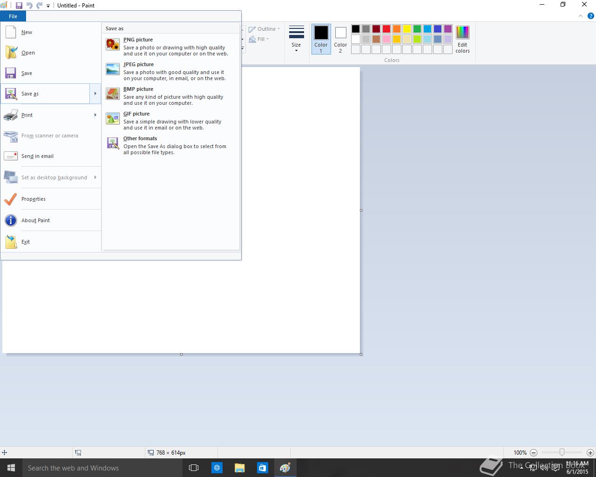Choose Save as menu entry
Image resolution: width=596 pixels, height=477 pixels.
[45, 94]
